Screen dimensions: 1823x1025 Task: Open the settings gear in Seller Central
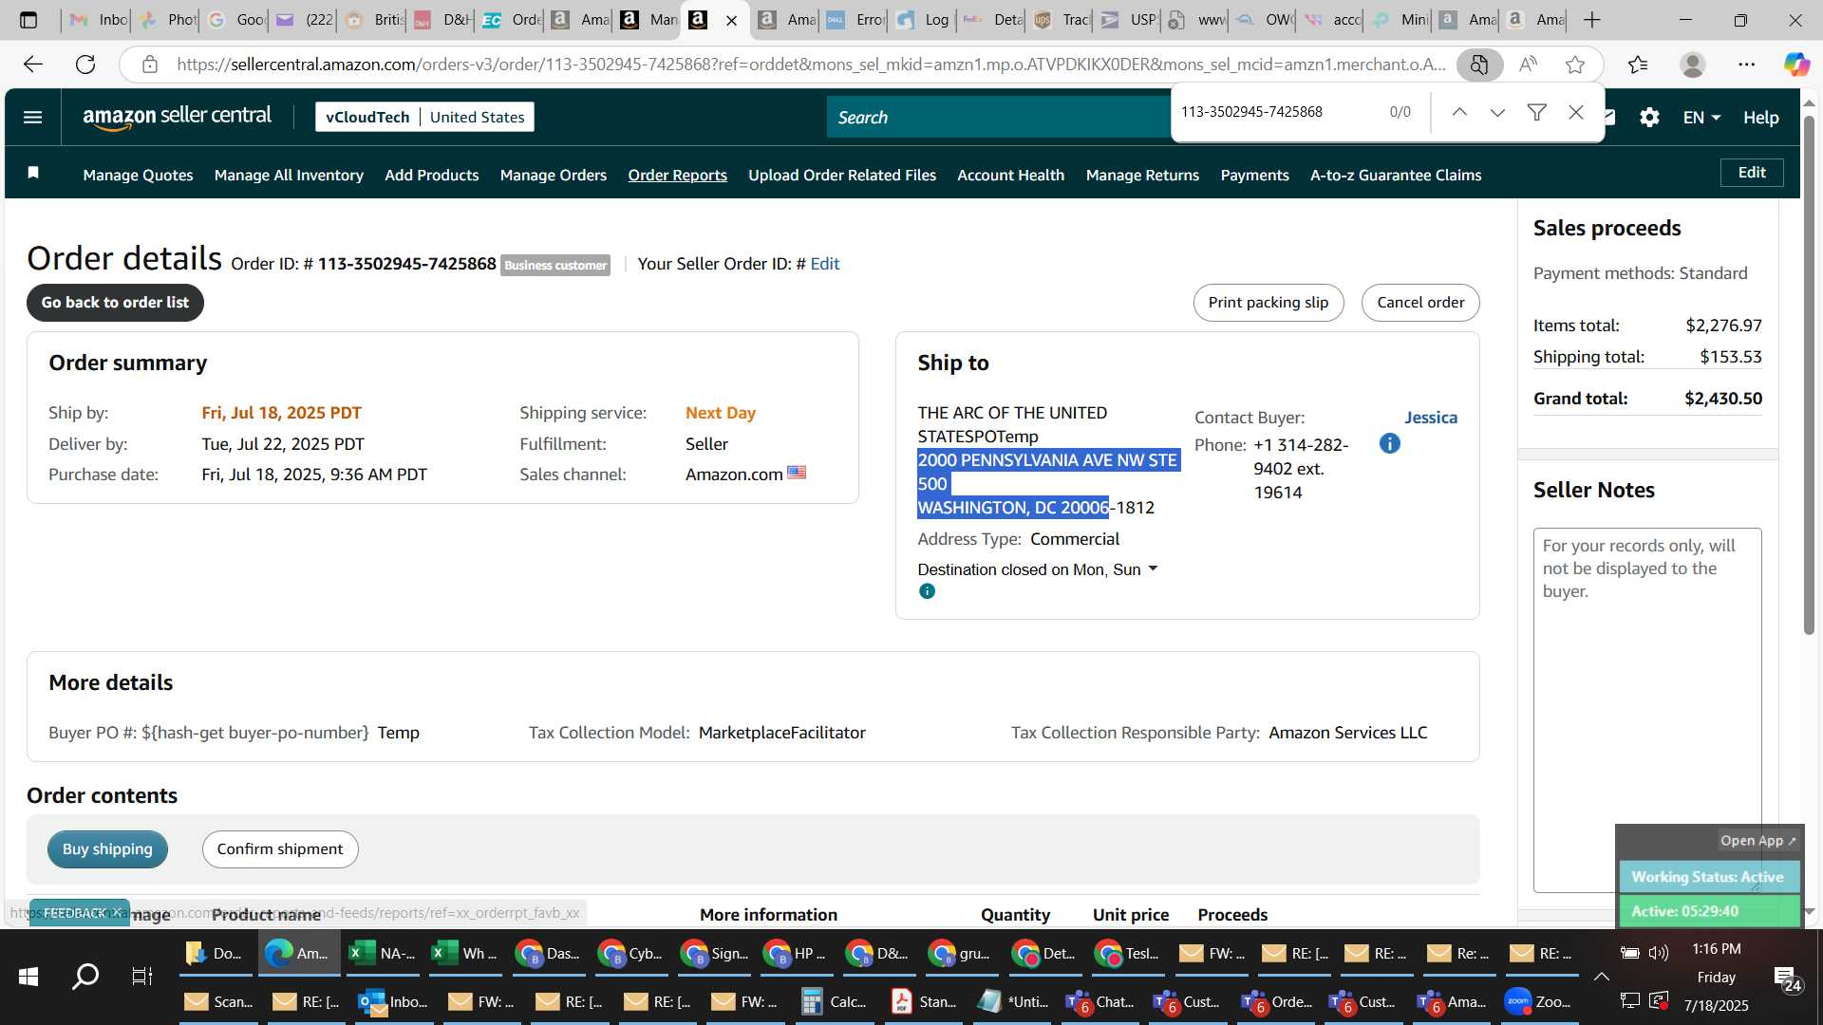click(1649, 117)
